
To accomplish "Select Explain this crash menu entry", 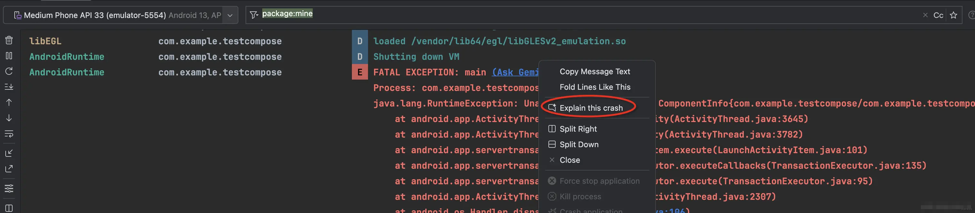I will pos(597,108).
